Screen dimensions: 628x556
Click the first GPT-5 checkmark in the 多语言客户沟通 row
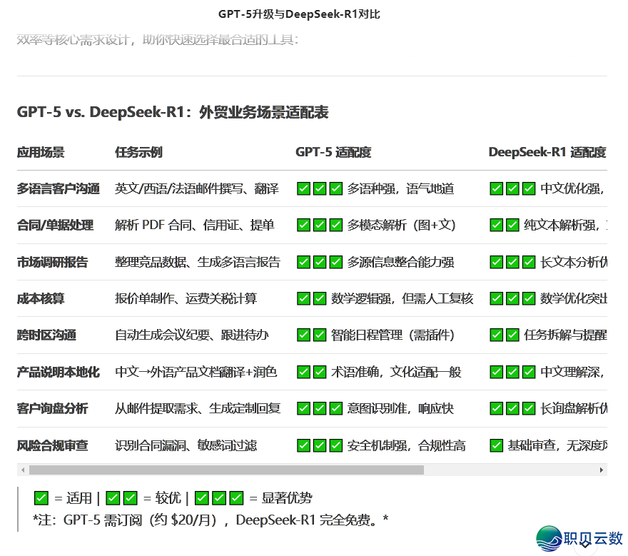[x=303, y=188]
